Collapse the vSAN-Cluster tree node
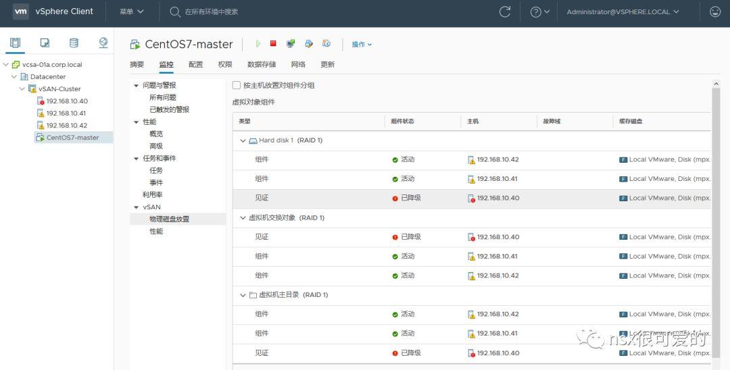This screenshot has width=730, height=370. tap(22, 88)
